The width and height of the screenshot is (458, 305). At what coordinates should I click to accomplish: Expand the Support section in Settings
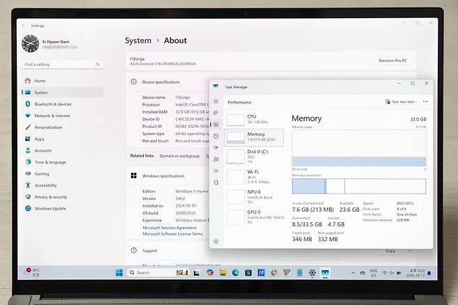click(x=149, y=251)
